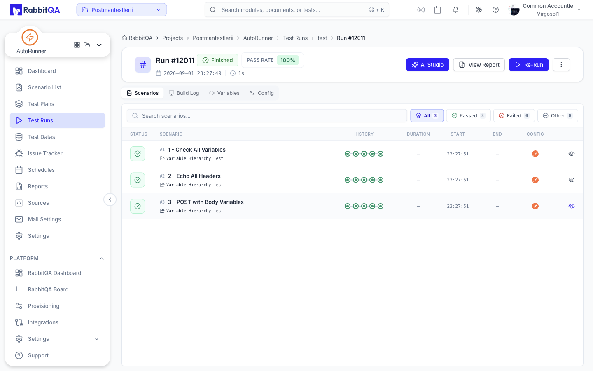Open Issue Tracker in sidebar
The width and height of the screenshot is (593, 371).
57,153
